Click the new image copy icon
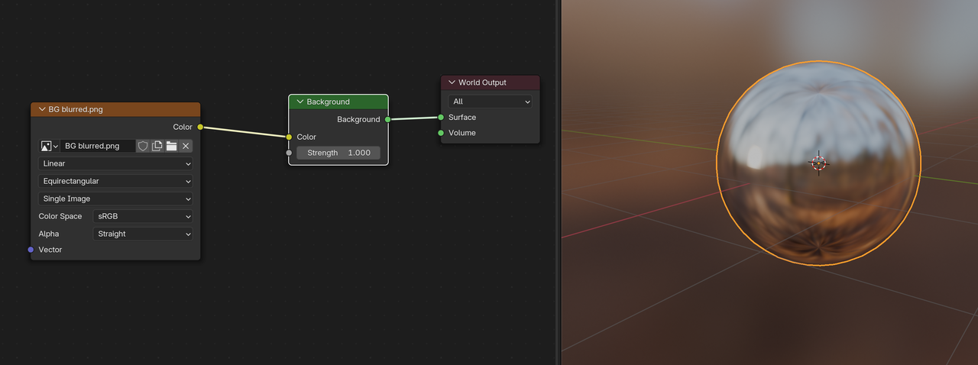This screenshot has height=365, width=978. 157,146
